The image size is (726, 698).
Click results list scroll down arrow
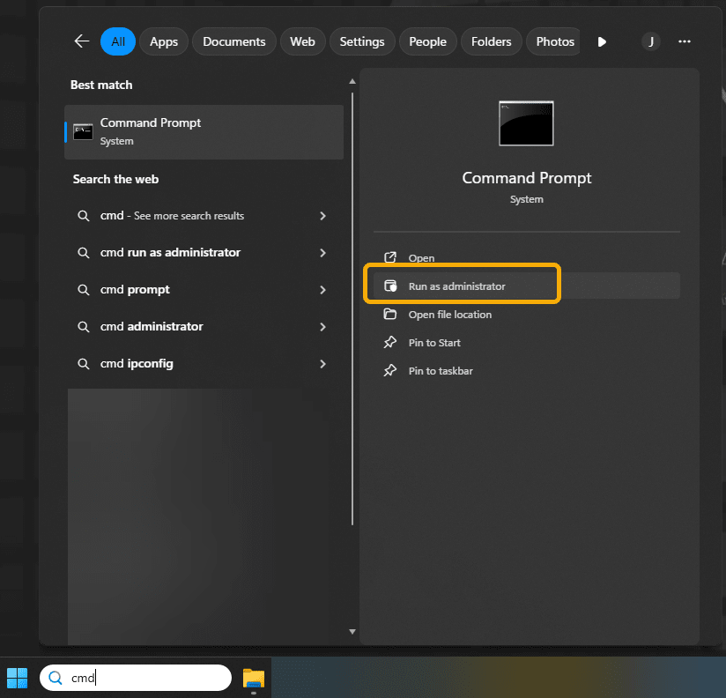(352, 632)
